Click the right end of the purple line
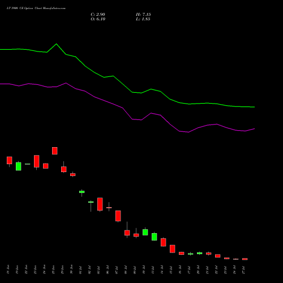 click(x=254, y=129)
